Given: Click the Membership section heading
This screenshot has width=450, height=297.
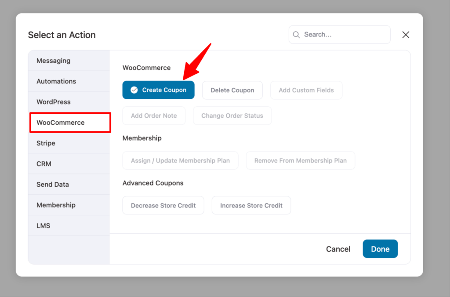Looking at the screenshot, I should [142, 138].
